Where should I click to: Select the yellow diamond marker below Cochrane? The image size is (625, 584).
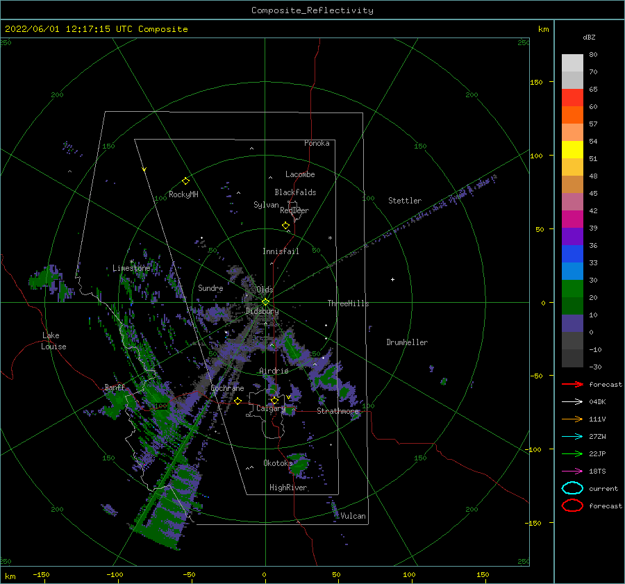[x=237, y=401]
